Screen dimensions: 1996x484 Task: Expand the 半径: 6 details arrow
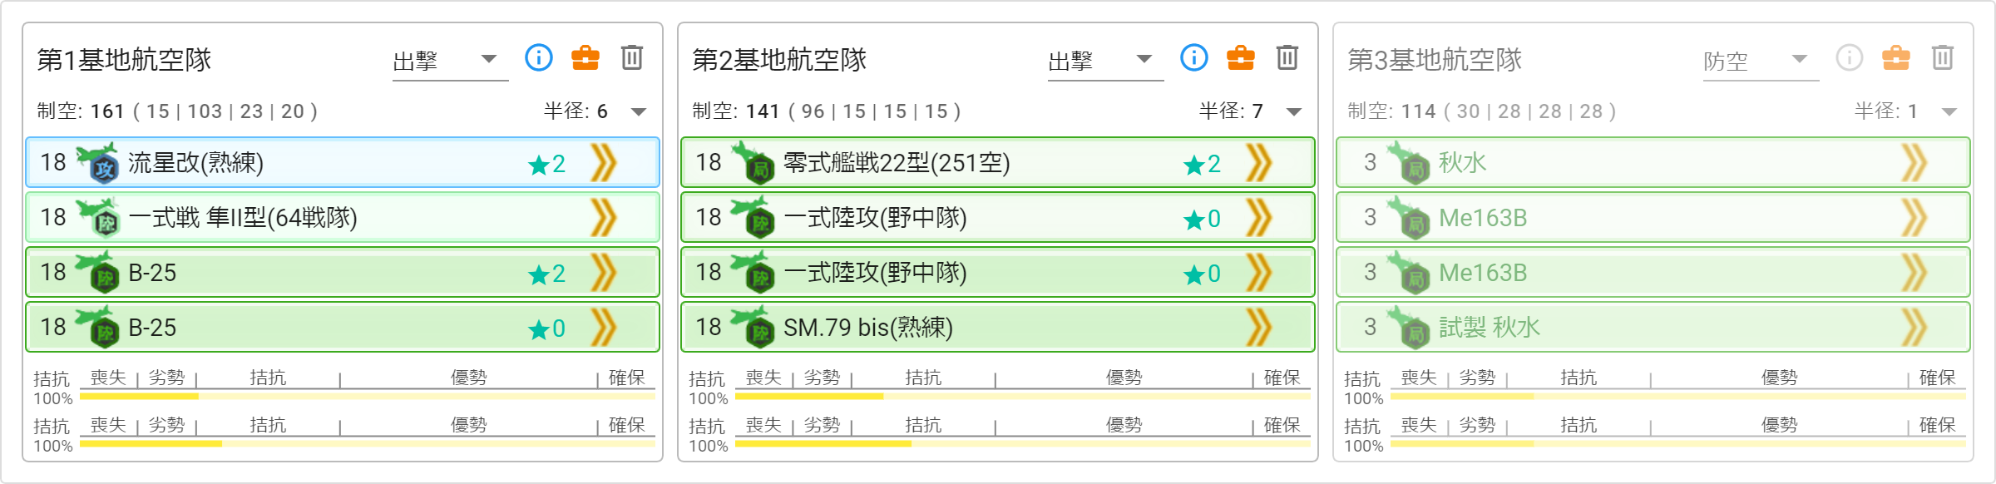click(639, 111)
